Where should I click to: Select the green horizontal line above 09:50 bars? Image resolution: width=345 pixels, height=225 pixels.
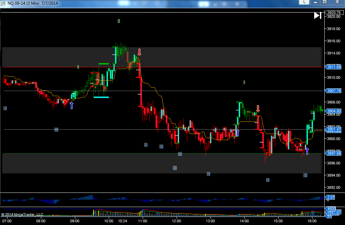tap(104, 64)
